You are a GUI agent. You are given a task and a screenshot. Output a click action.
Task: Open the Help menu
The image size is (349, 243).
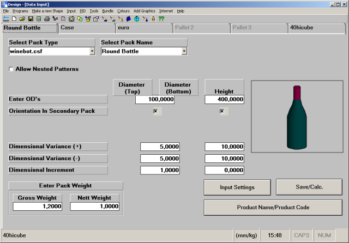[180, 11]
